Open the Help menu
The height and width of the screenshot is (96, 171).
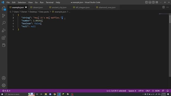[58, 2]
